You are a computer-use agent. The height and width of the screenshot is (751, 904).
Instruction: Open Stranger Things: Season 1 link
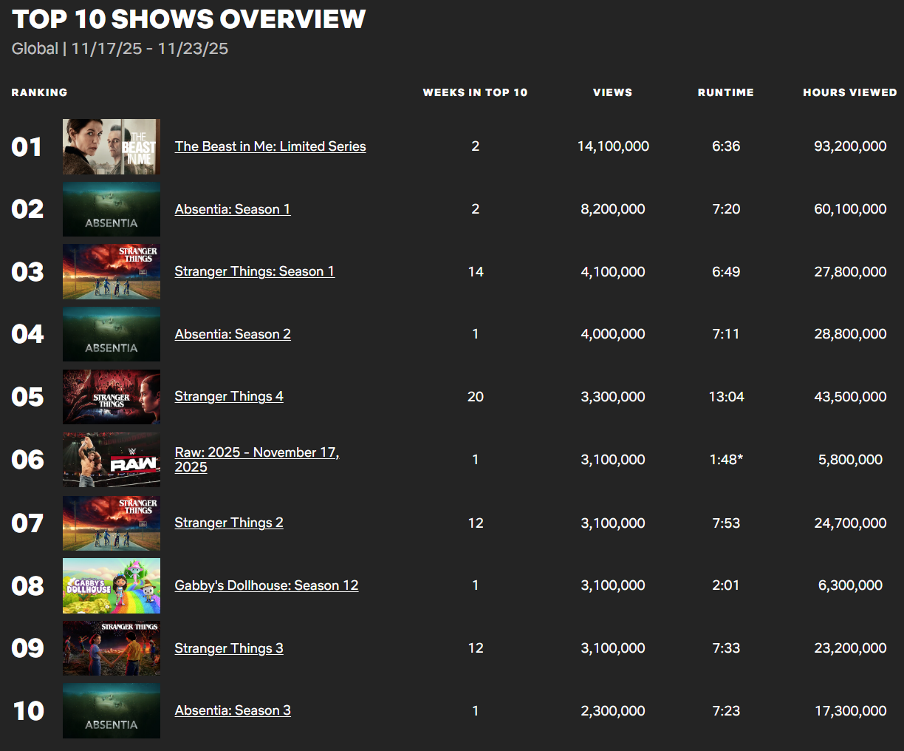coord(255,271)
